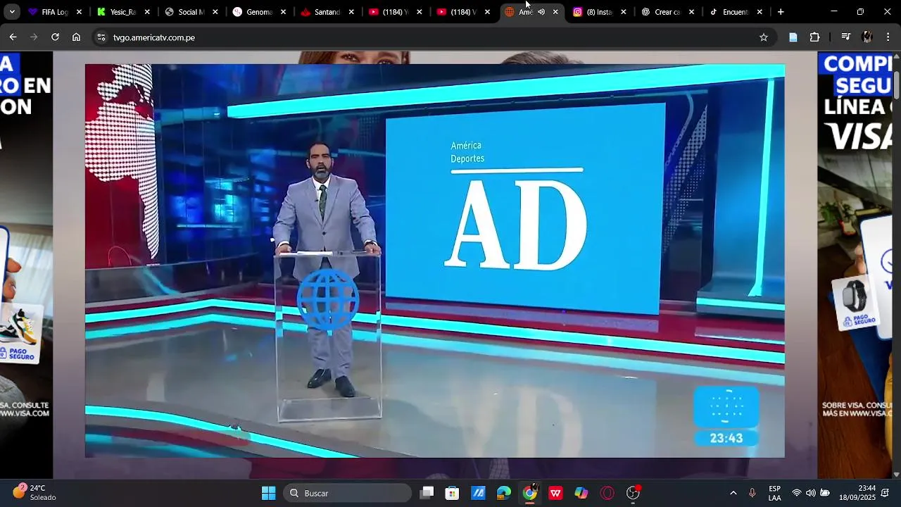The width and height of the screenshot is (901, 507).
Task: Launch Microsoft Store from taskbar
Action: click(x=453, y=493)
